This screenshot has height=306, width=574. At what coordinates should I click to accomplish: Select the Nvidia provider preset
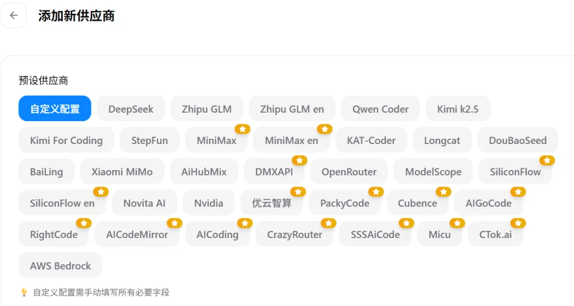click(x=208, y=203)
